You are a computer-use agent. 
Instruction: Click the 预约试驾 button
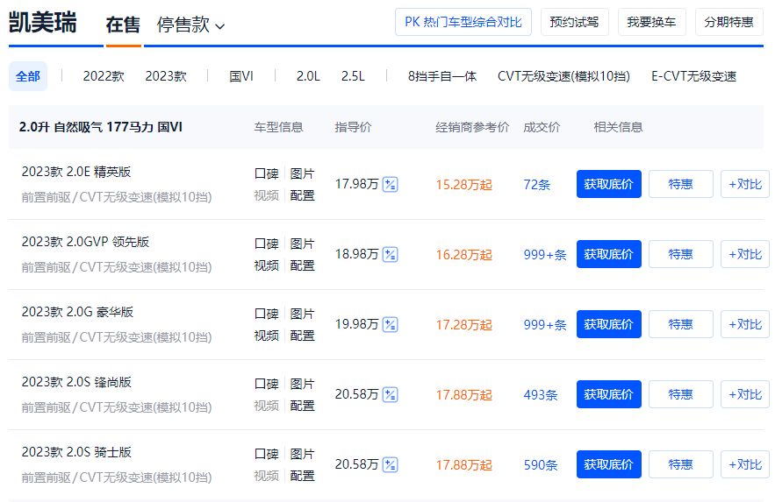point(574,22)
